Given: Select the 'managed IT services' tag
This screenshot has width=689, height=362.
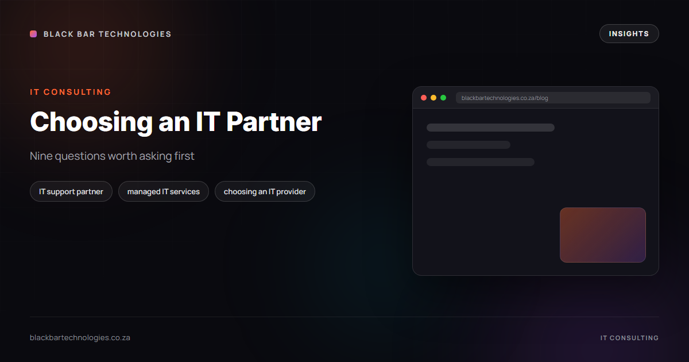Looking at the screenshot, I should (164, 191).
